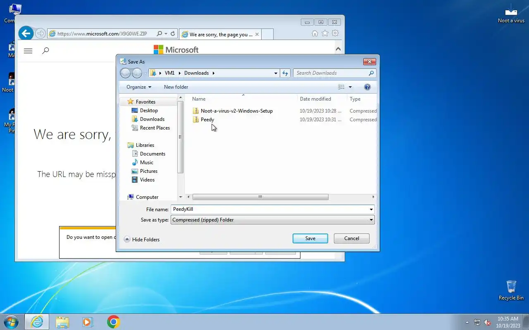Click the Save As dialog back button
The width and height of the screenshot is (529, 330).
pyautogui.click(x=126, y=73)
